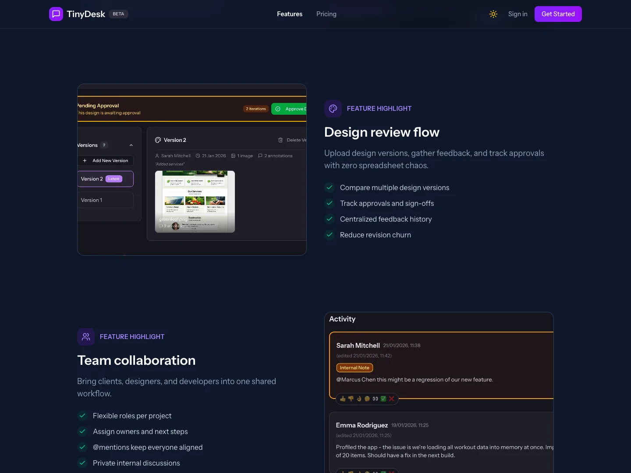
Task: Click the Sarah Mitchell comment author name
Action: [358, 346]
